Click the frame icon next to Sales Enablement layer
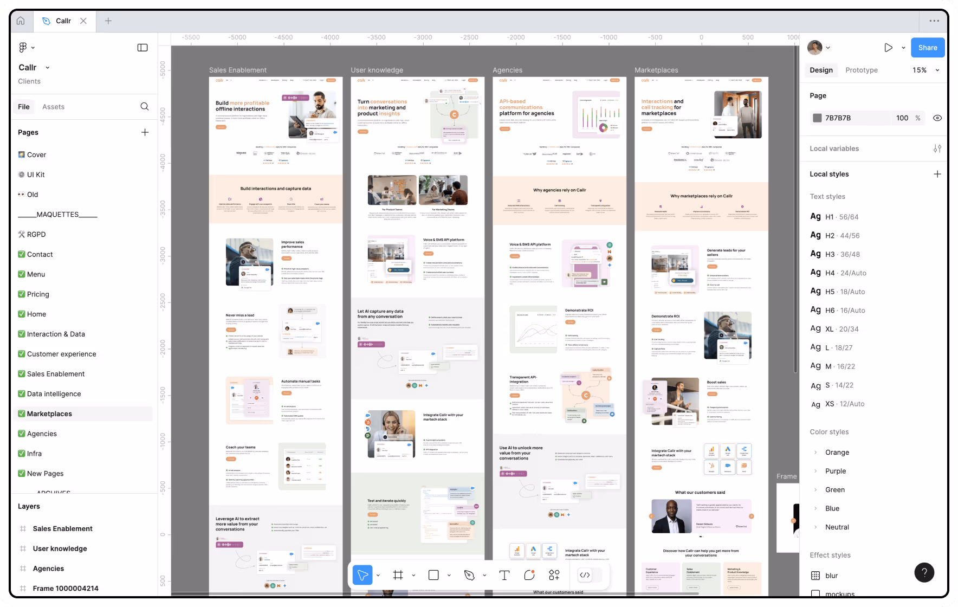The image size is (958, 607). (x=23, y=528)
